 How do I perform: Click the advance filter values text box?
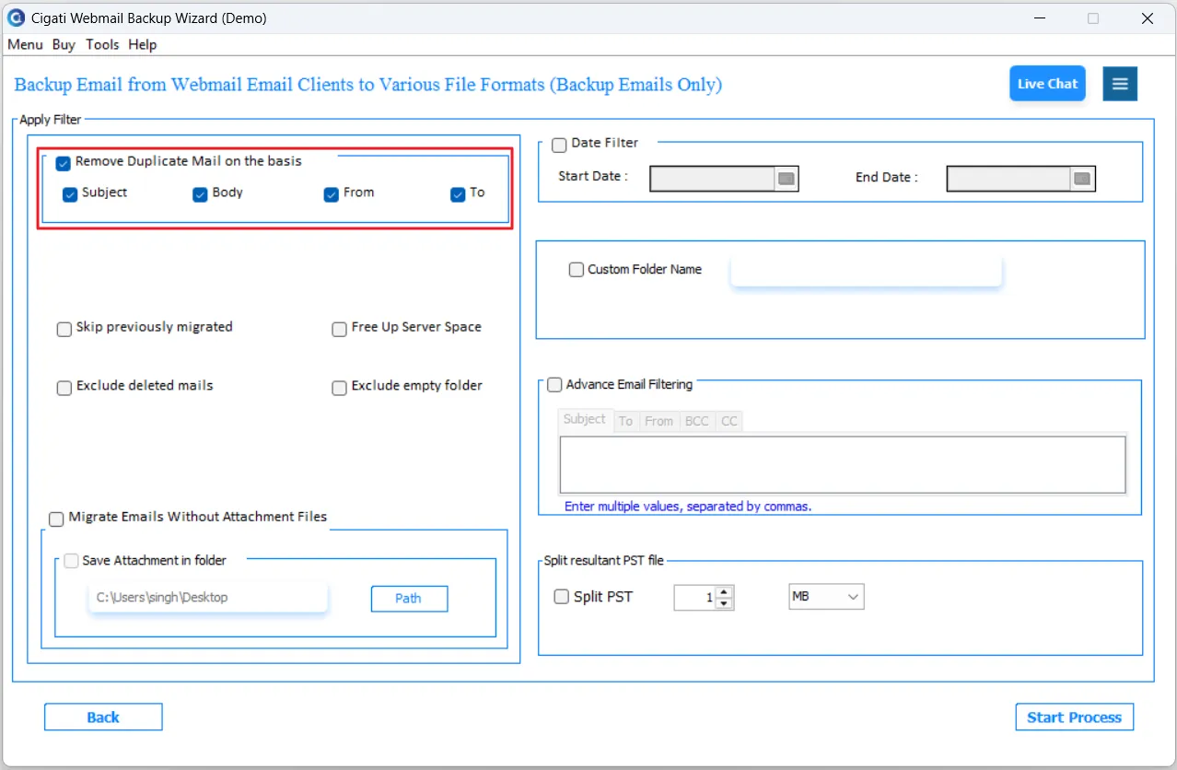pyautogui.click(x=843, y=464)
